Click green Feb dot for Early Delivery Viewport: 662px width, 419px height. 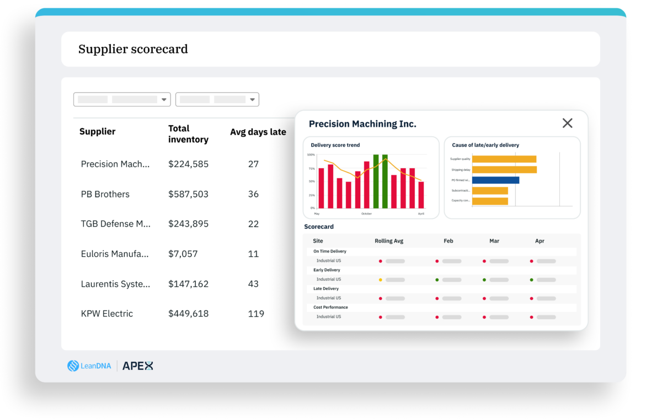(437, 280)
